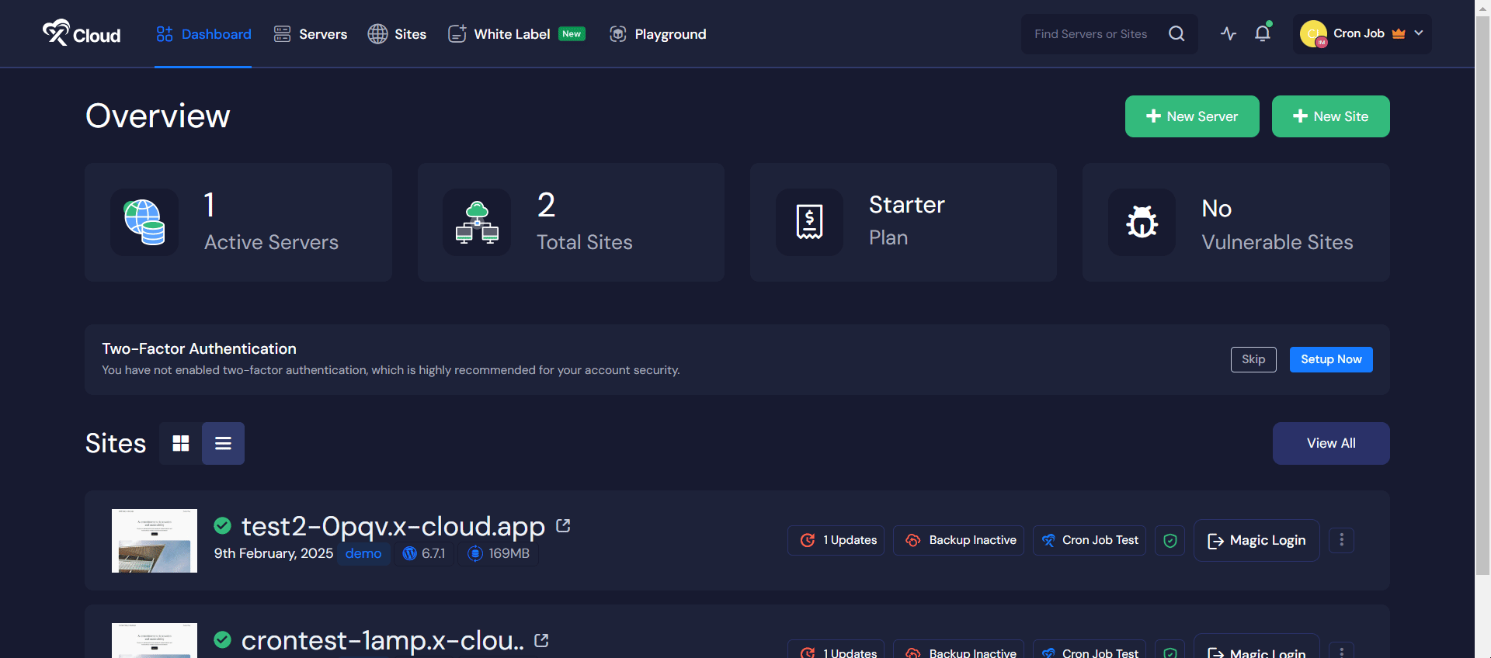Image resolution: width=1491 pixels, height=658 pixels.
Task: Click Magic Login for test2-0pqv
Action: pyautogui.click(x=1256, y=540)
